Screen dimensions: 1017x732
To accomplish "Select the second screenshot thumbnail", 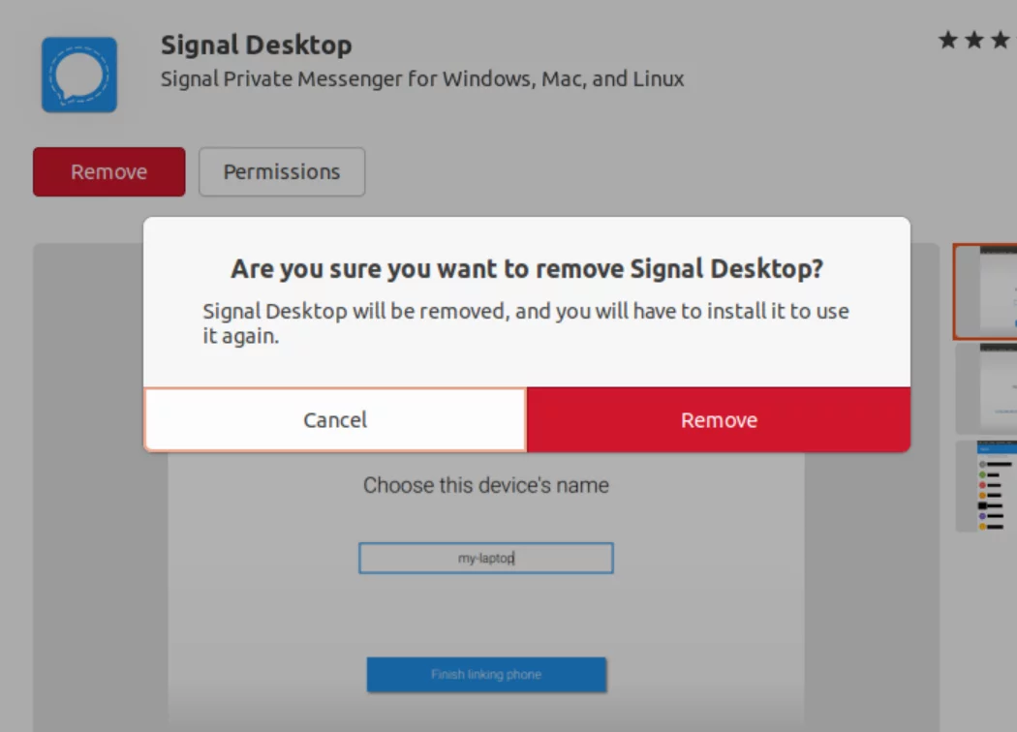I will click(987, 388).
